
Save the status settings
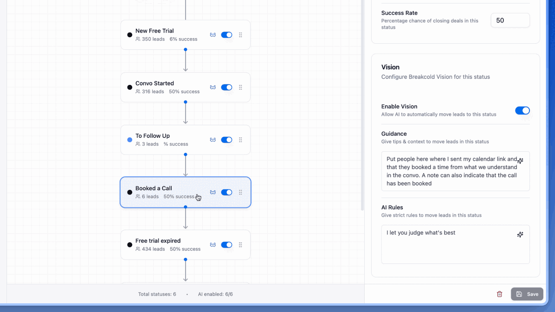point(527,294)
